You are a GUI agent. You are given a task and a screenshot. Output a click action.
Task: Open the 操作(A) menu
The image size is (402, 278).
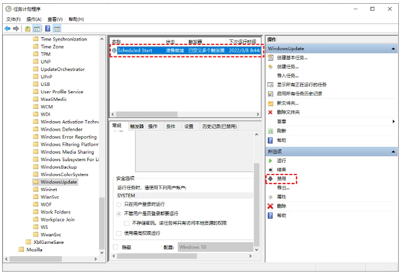pyautogui.click(x=34, y=19)
